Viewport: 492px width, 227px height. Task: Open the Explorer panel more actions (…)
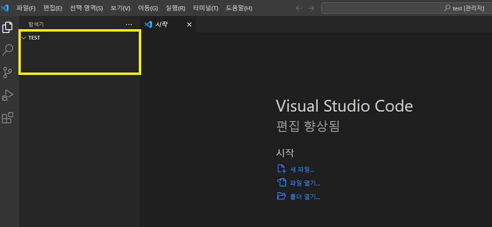click(128, 24)
